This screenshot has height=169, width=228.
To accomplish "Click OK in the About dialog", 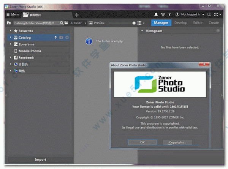I will [142, 142].
